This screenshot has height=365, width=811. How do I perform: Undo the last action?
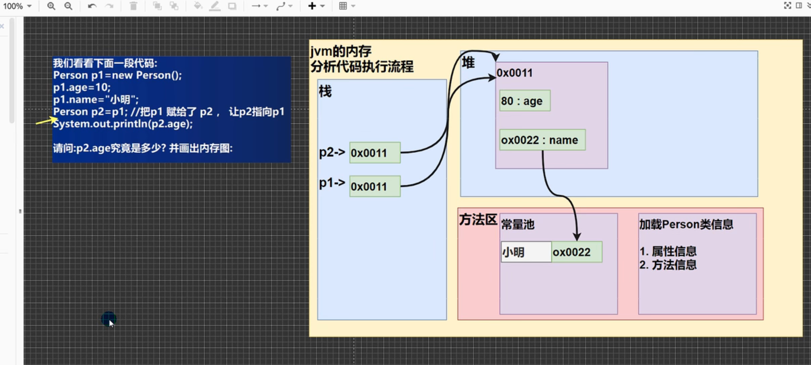tap(92, 6)
